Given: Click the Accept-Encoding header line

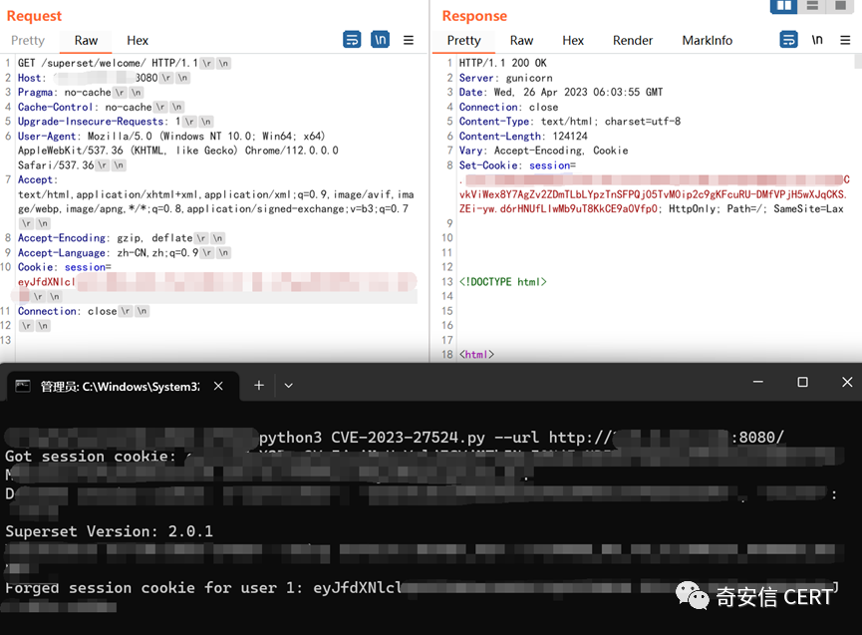Looking at the screenshot, I should click(x=105, y=238).
